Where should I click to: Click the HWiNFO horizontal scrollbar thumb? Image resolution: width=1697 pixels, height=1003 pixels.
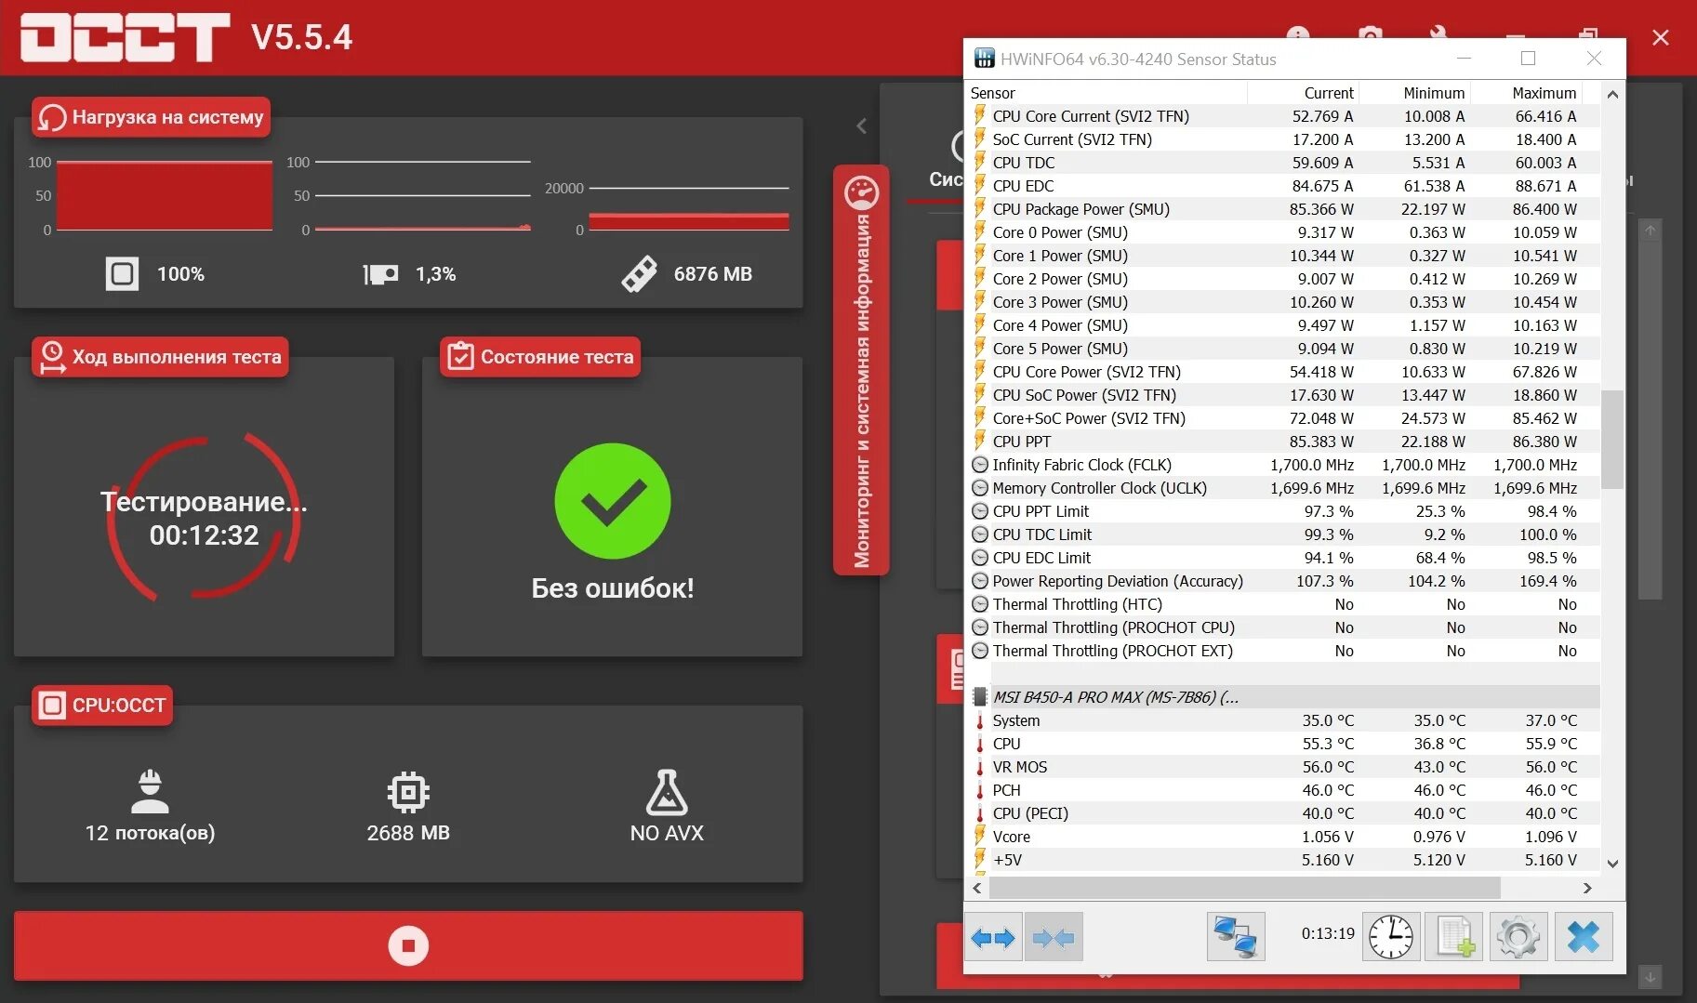point(1244,889)
